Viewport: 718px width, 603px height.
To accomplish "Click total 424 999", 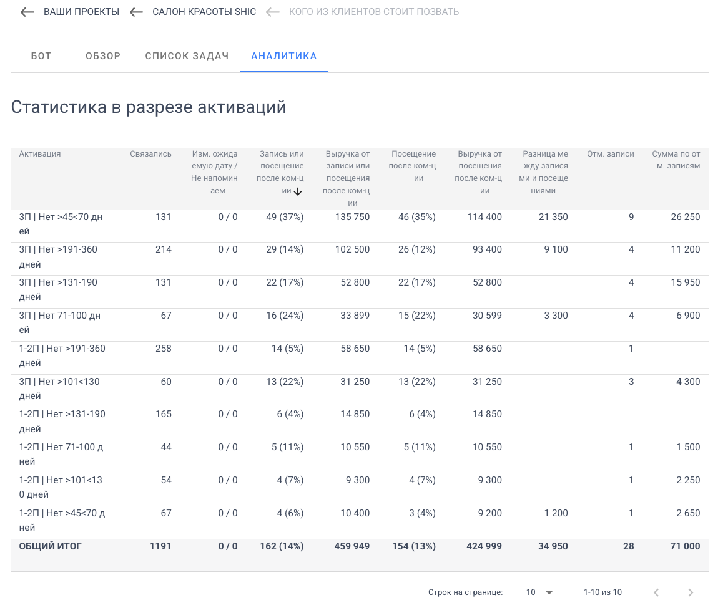I will point(484,546).
